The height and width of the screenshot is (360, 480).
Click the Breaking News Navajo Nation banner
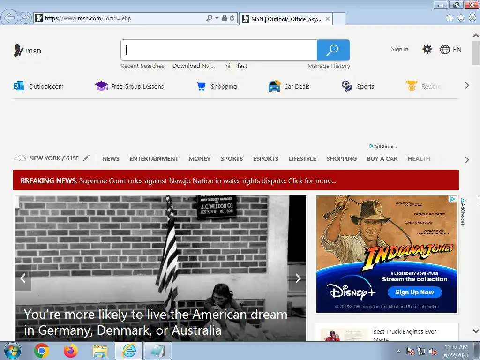pyautogui.click(x=236, y=180)
